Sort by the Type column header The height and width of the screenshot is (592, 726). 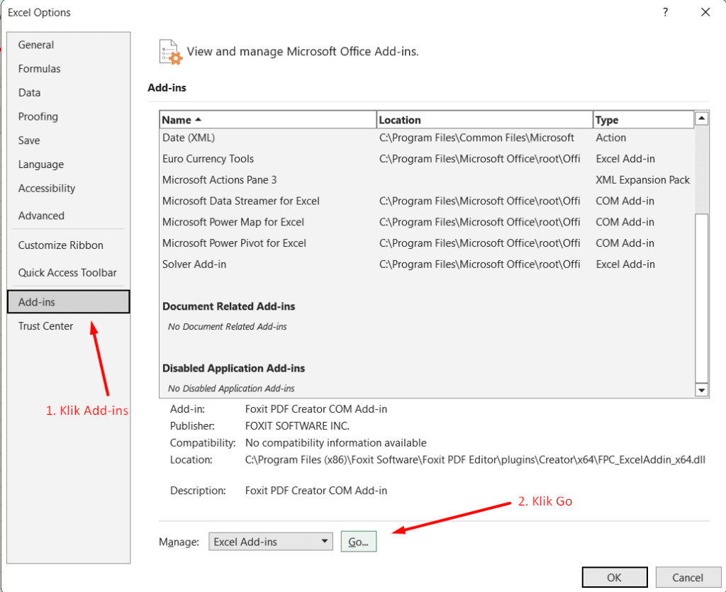click(x=642, y=120)
